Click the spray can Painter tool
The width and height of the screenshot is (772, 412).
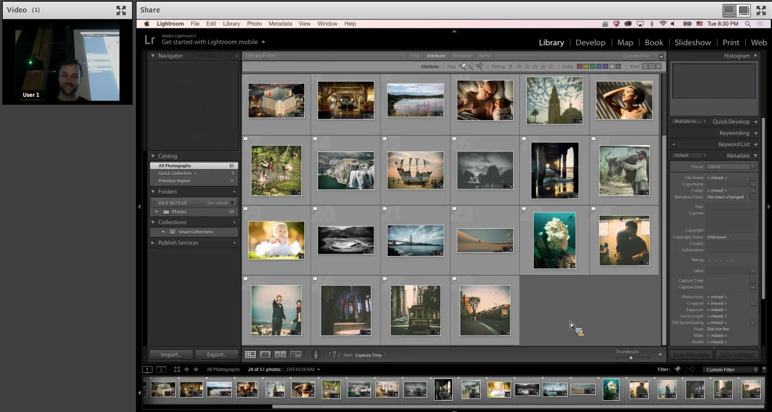(x=316, y=355)
